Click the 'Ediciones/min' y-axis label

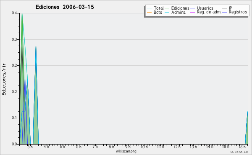4,79
